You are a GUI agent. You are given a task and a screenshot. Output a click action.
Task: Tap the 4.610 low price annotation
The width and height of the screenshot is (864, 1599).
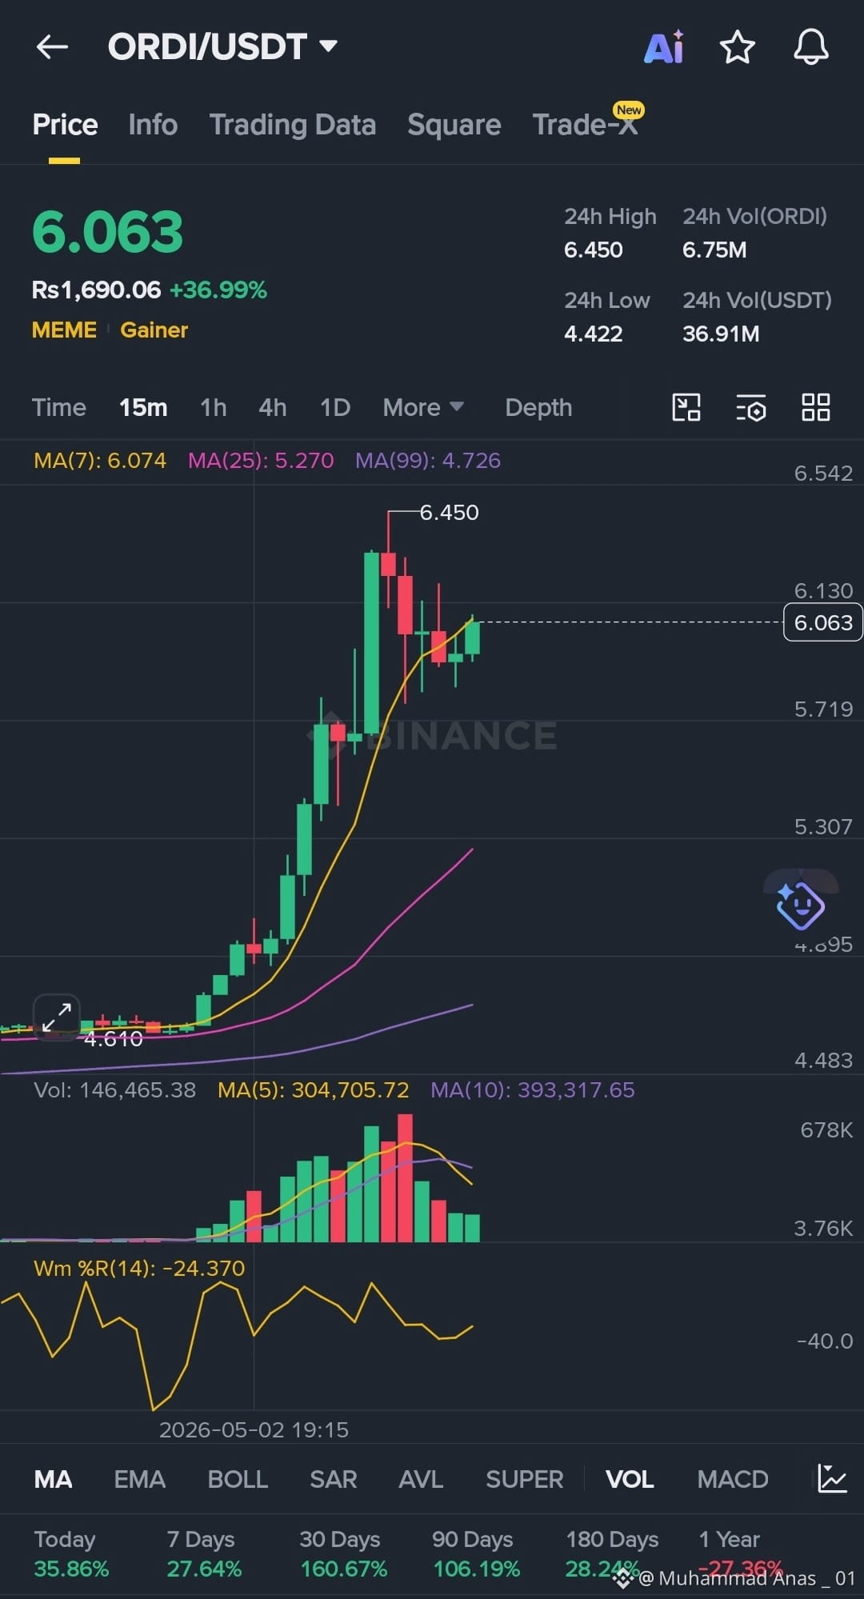click(113, 1038)
